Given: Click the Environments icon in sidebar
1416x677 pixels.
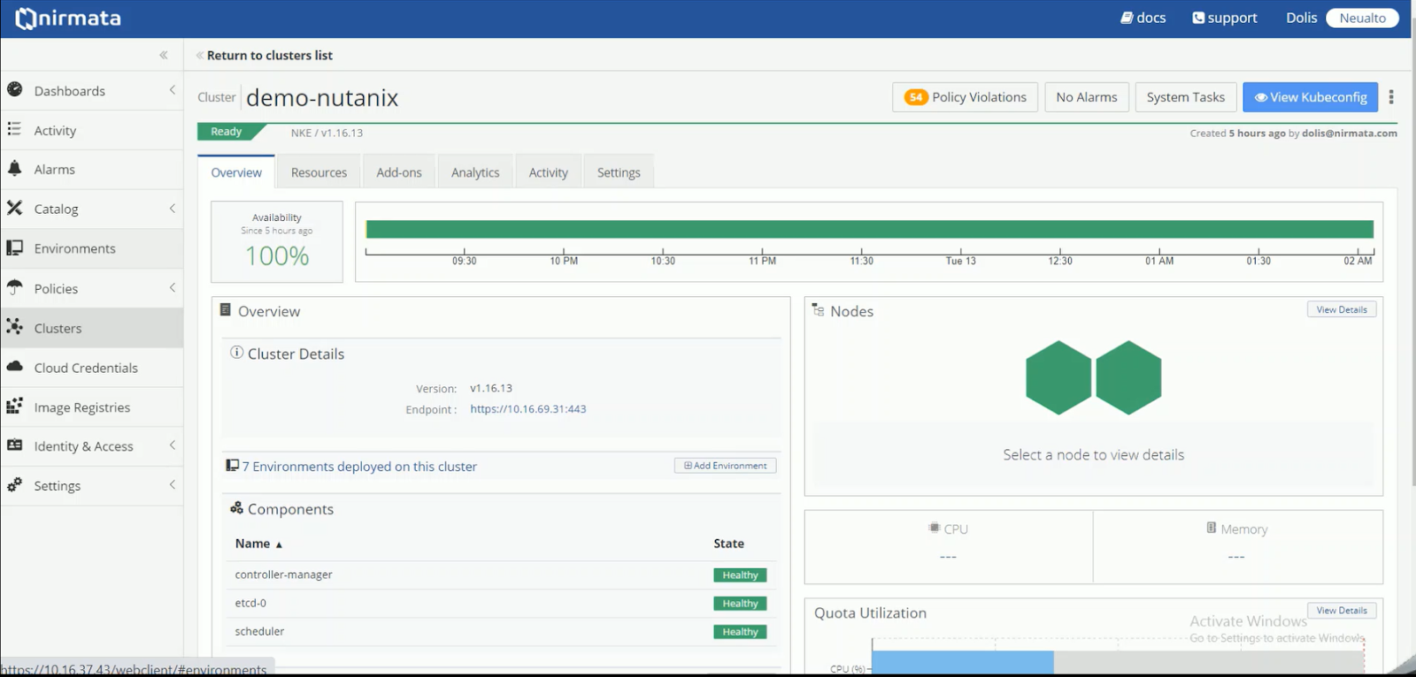Looking at the screenshot, I should (15, 247).
